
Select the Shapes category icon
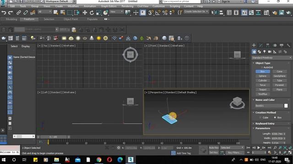point(260,51)
